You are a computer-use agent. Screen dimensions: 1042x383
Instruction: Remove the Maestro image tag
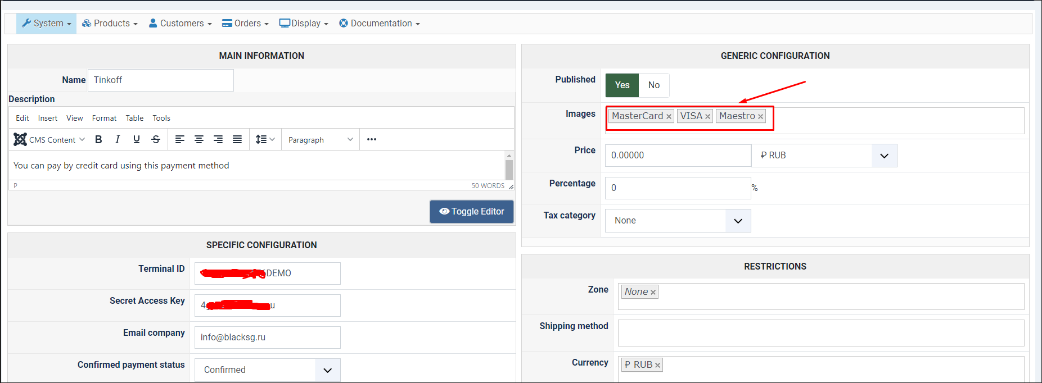760,117
